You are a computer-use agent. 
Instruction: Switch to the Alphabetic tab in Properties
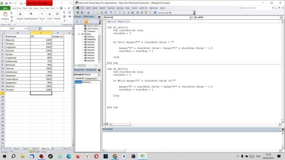(80, 78)
